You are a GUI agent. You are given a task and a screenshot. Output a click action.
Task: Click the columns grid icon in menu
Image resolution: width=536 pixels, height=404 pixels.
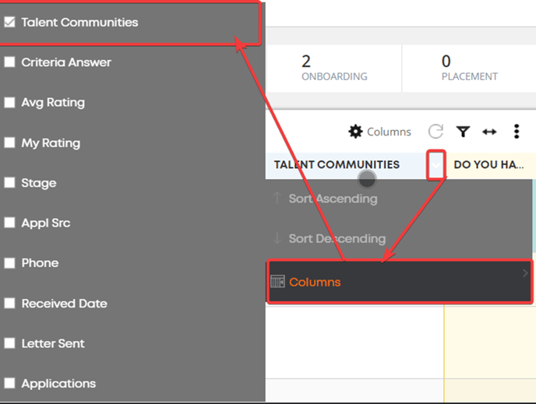coord(277,282)
